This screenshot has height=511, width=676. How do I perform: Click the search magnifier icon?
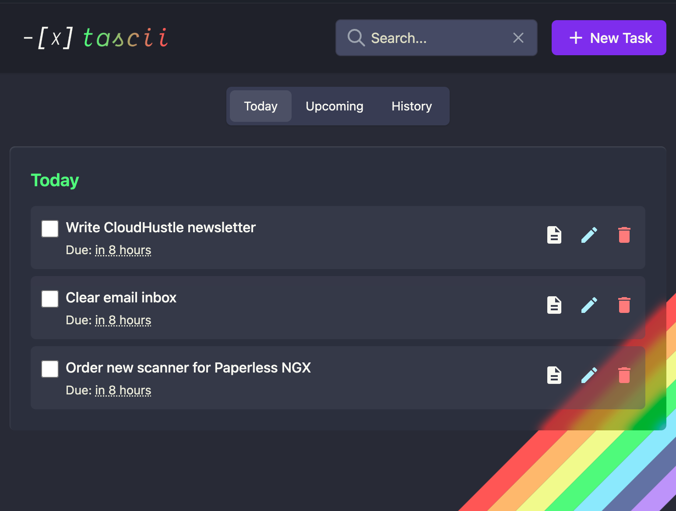click(x=356, y=38)
